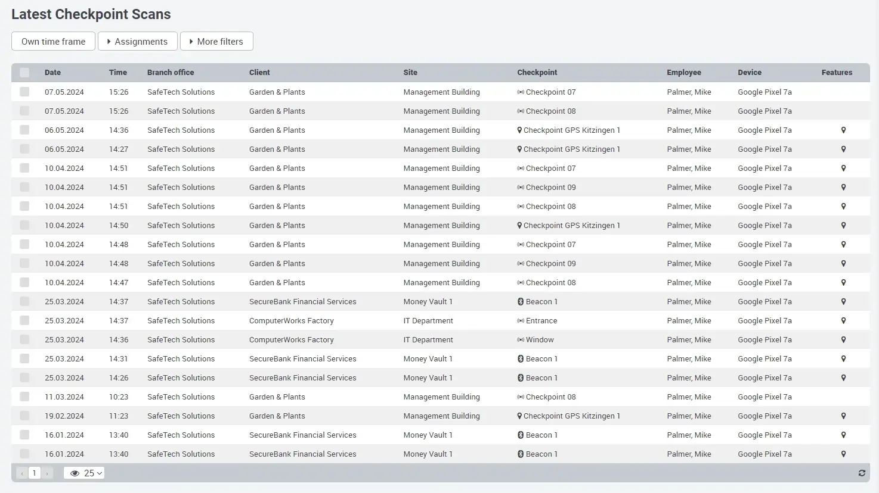879x493 pixels.
Task: Go to the next page with the pagination arrow
Action: (47, 473)
